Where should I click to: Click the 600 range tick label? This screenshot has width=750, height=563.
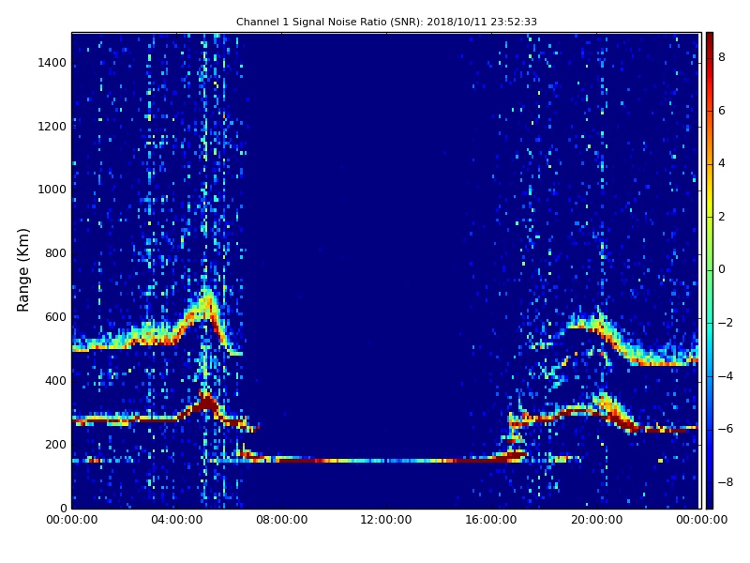pyautogui.click(x=55, y=317)
